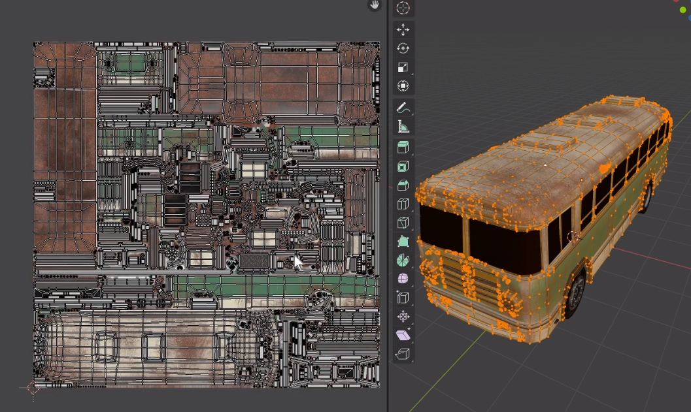Select the Rotate tool
Image resolution: width=691 pixels, height=412 pixels.
pyautogui.click(x=403, y=48)
